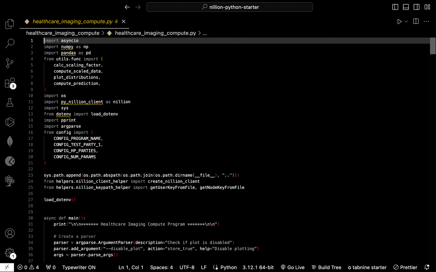Go to line via Ln 1, Col 1

[x=131, y=267]
